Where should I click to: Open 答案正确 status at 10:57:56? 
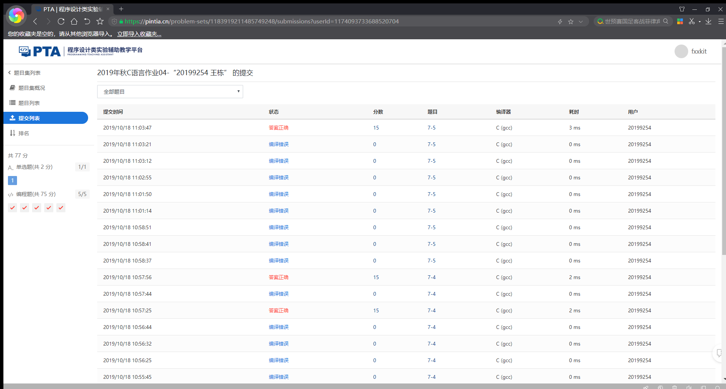[x=278, y=277]
